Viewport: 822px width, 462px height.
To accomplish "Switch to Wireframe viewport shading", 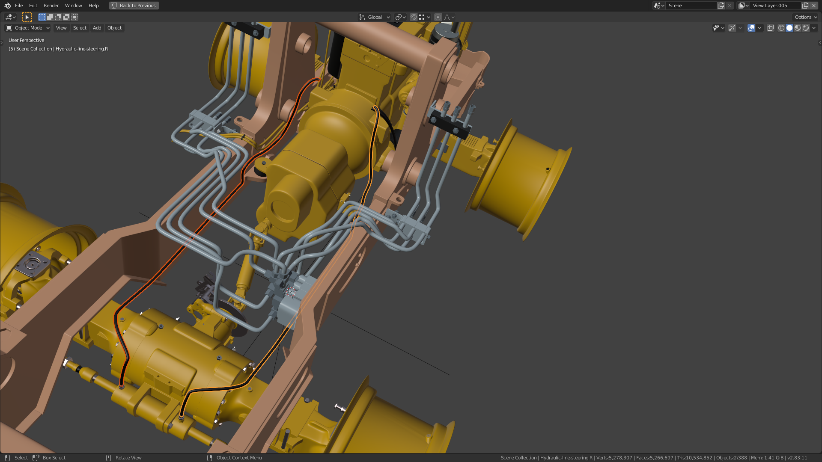I will pyautogui.click(x=781, y=28).
